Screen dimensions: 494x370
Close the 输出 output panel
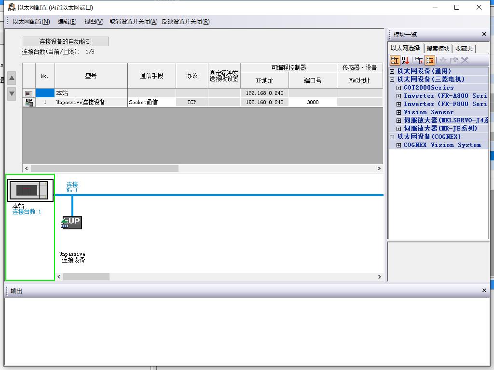coord(484,291)
